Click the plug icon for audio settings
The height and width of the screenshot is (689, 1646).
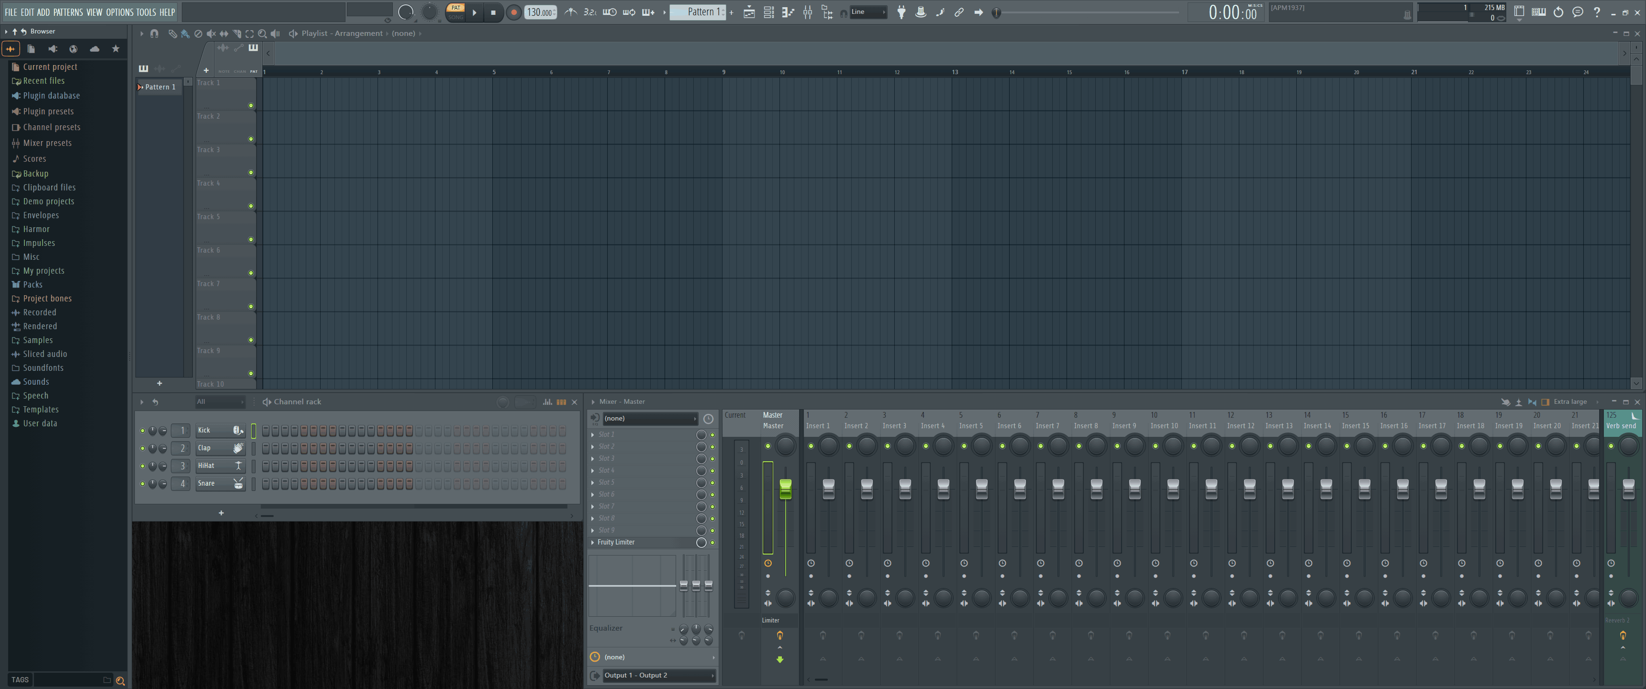(x=901, y=12)
